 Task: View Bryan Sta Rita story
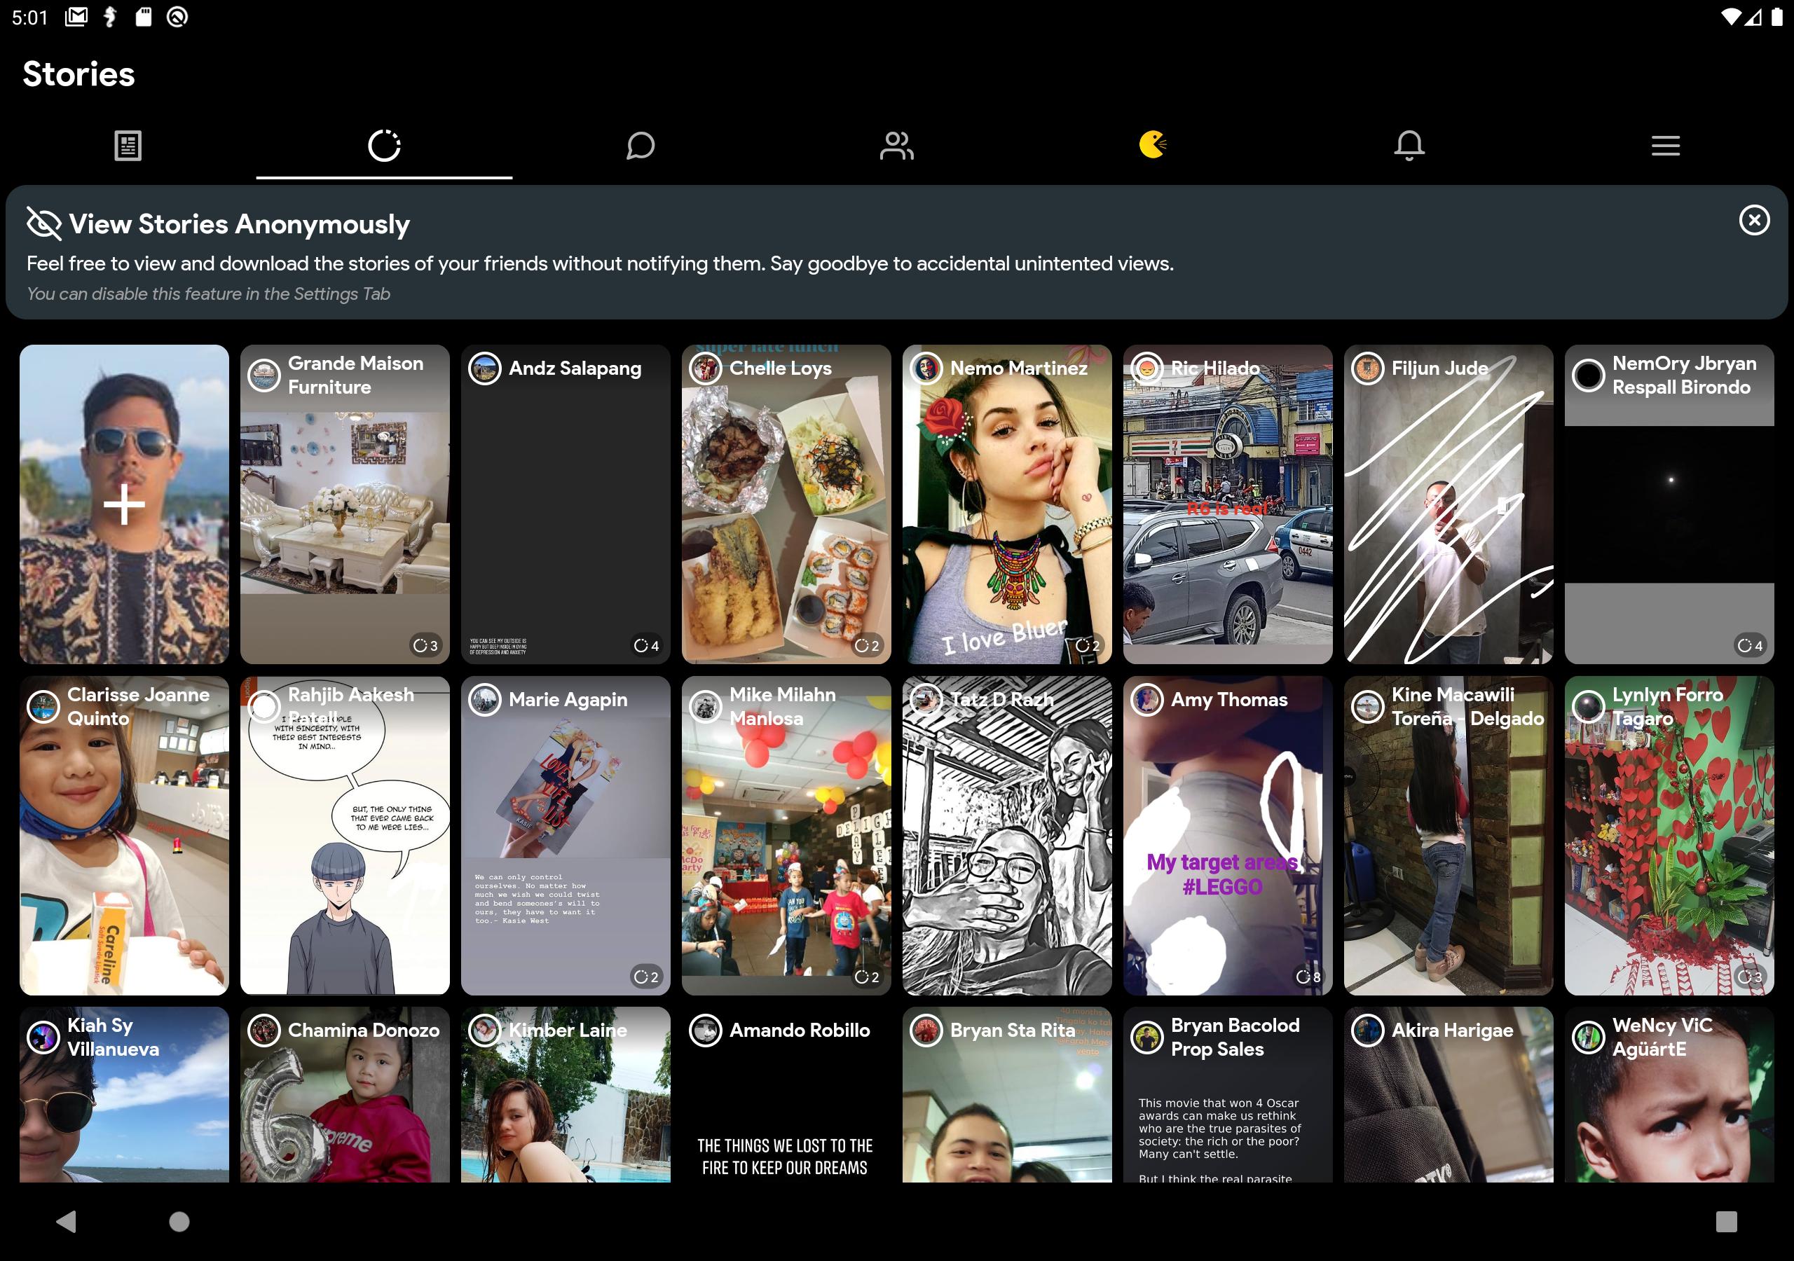(x=1007, y=1094)
